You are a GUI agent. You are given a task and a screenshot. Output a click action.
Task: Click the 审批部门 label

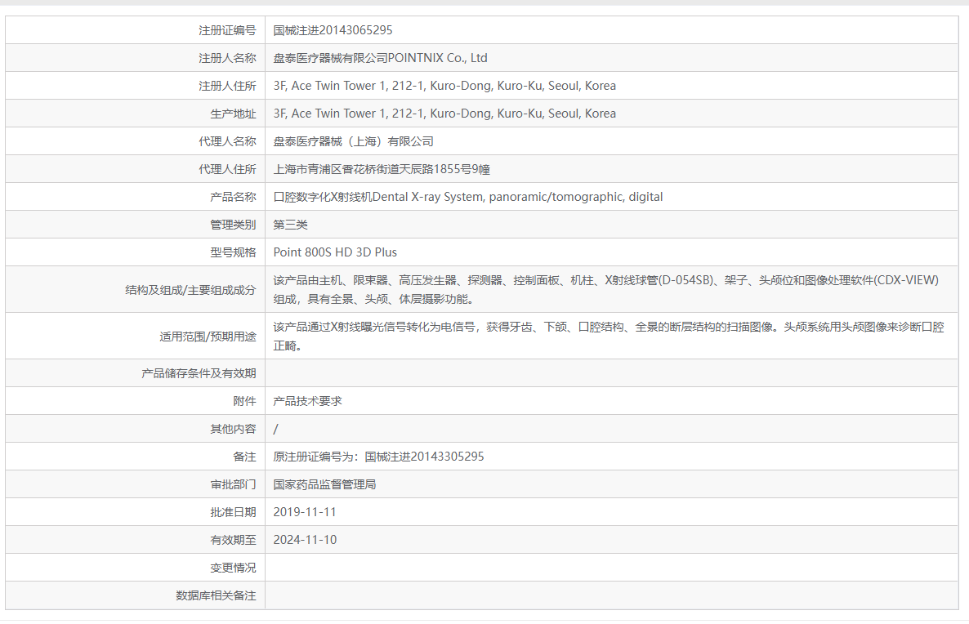coord(232,485)
